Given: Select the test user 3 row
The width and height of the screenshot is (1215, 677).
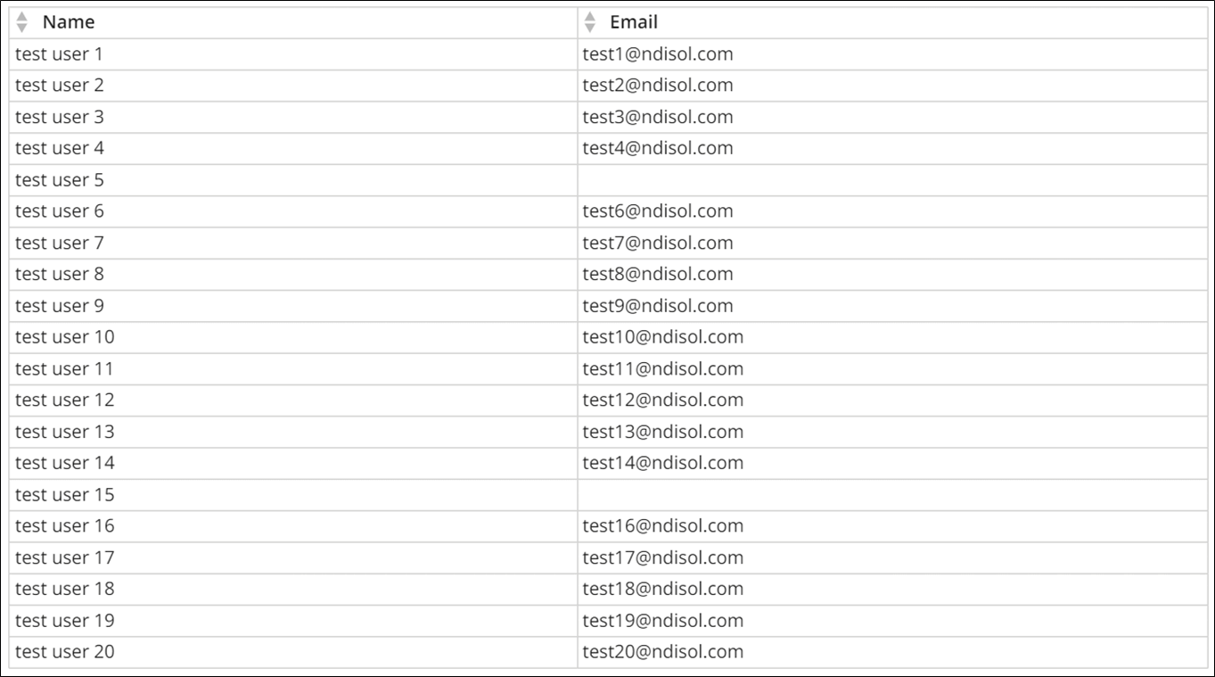Looking at the screenshot, I should coord(608,117).
